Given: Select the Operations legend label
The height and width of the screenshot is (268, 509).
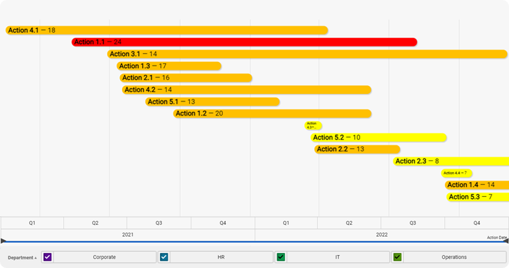Looking at the screenshot, I should coord(454,257).
